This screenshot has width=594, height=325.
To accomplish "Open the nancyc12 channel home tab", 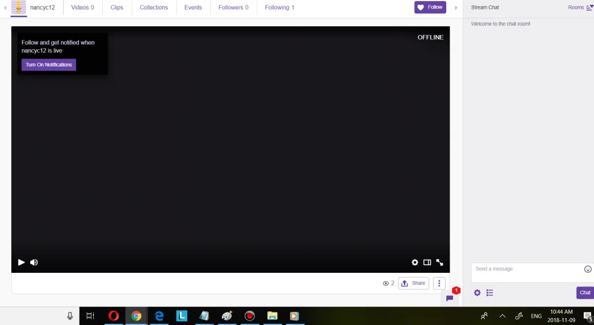I will 42,7.
